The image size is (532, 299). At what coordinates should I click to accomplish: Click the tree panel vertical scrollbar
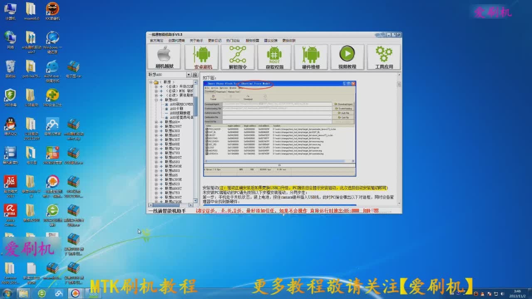[196, 141]
